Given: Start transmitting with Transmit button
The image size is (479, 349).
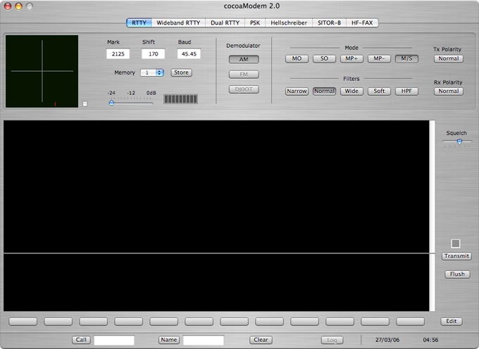Looking at the screenshot, I should 456,256.
